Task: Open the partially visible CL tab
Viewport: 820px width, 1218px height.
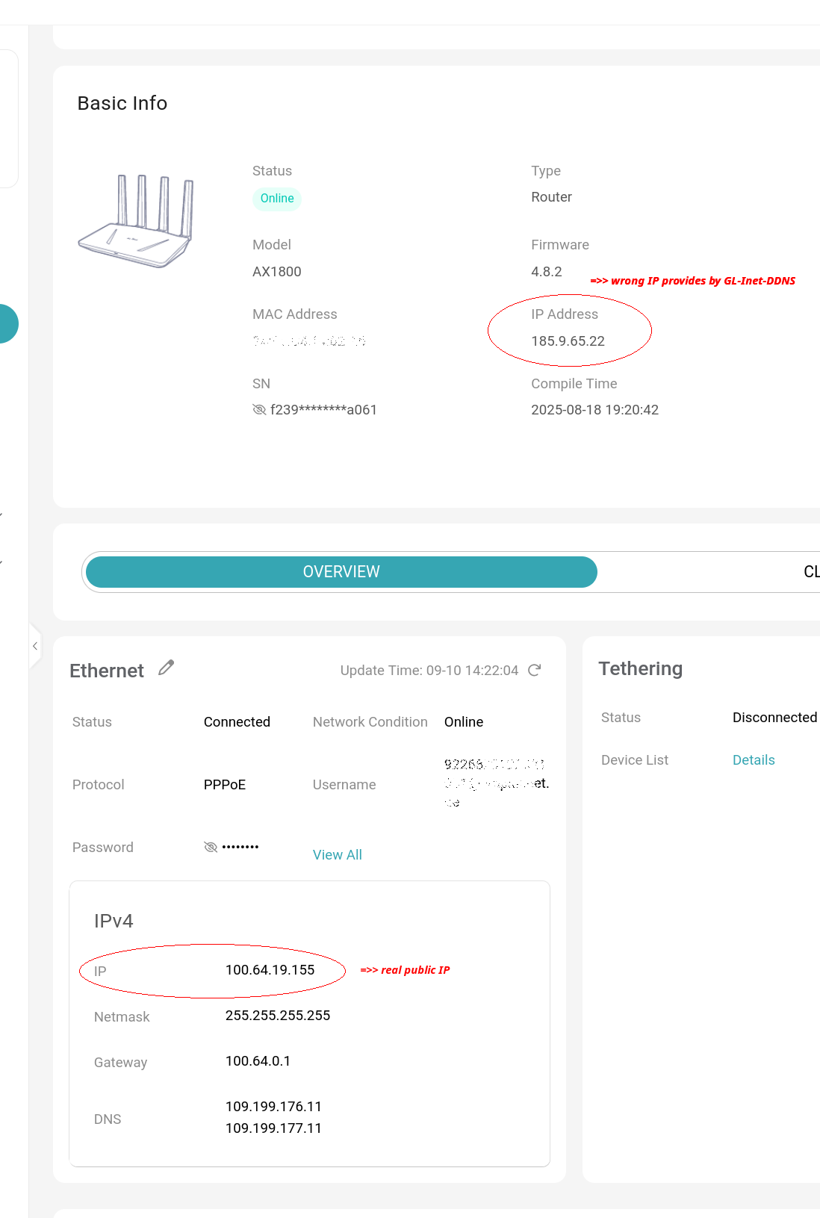Action: 810,572
